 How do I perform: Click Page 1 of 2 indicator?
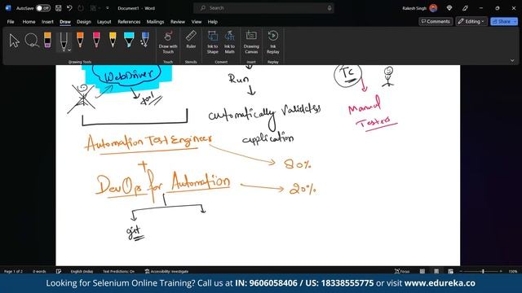coord(13,271)
